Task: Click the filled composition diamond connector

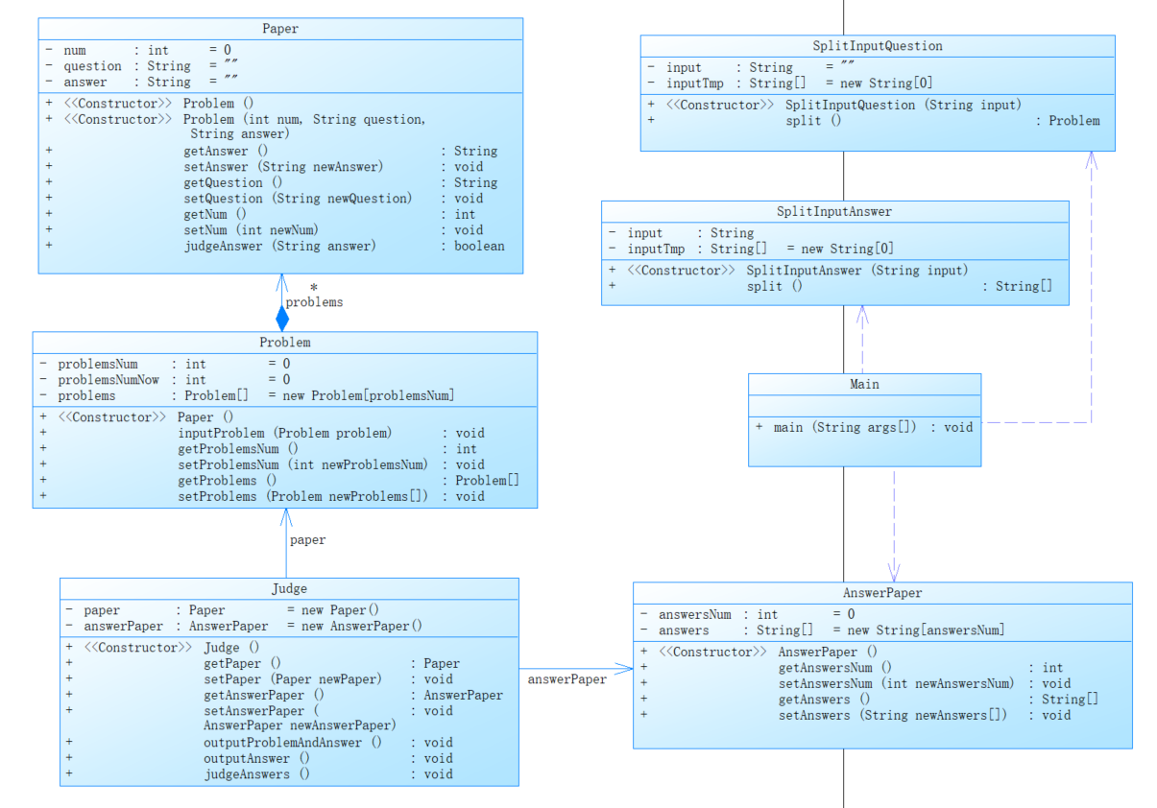Action: [x=282, y=319]
